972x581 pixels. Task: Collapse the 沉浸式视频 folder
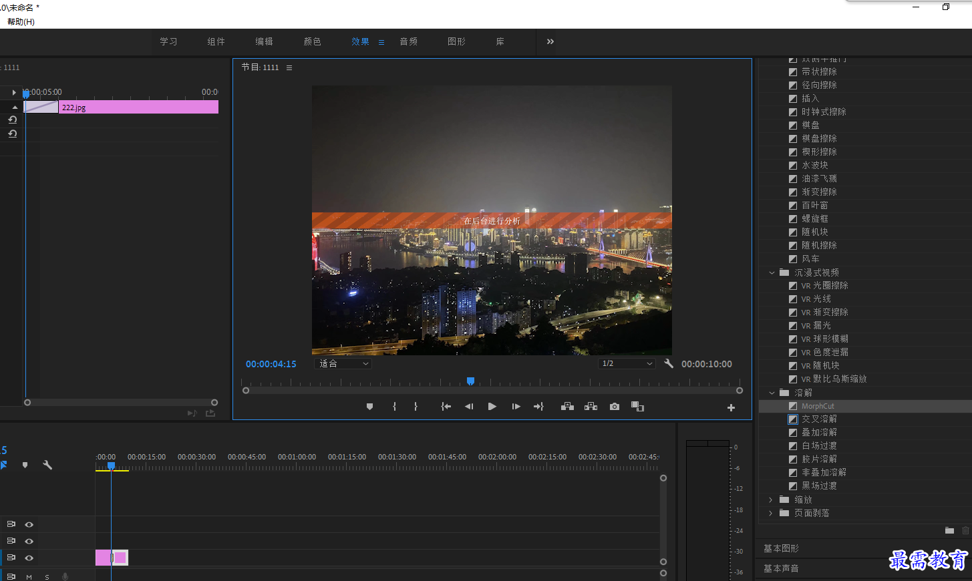coord(772,272)
